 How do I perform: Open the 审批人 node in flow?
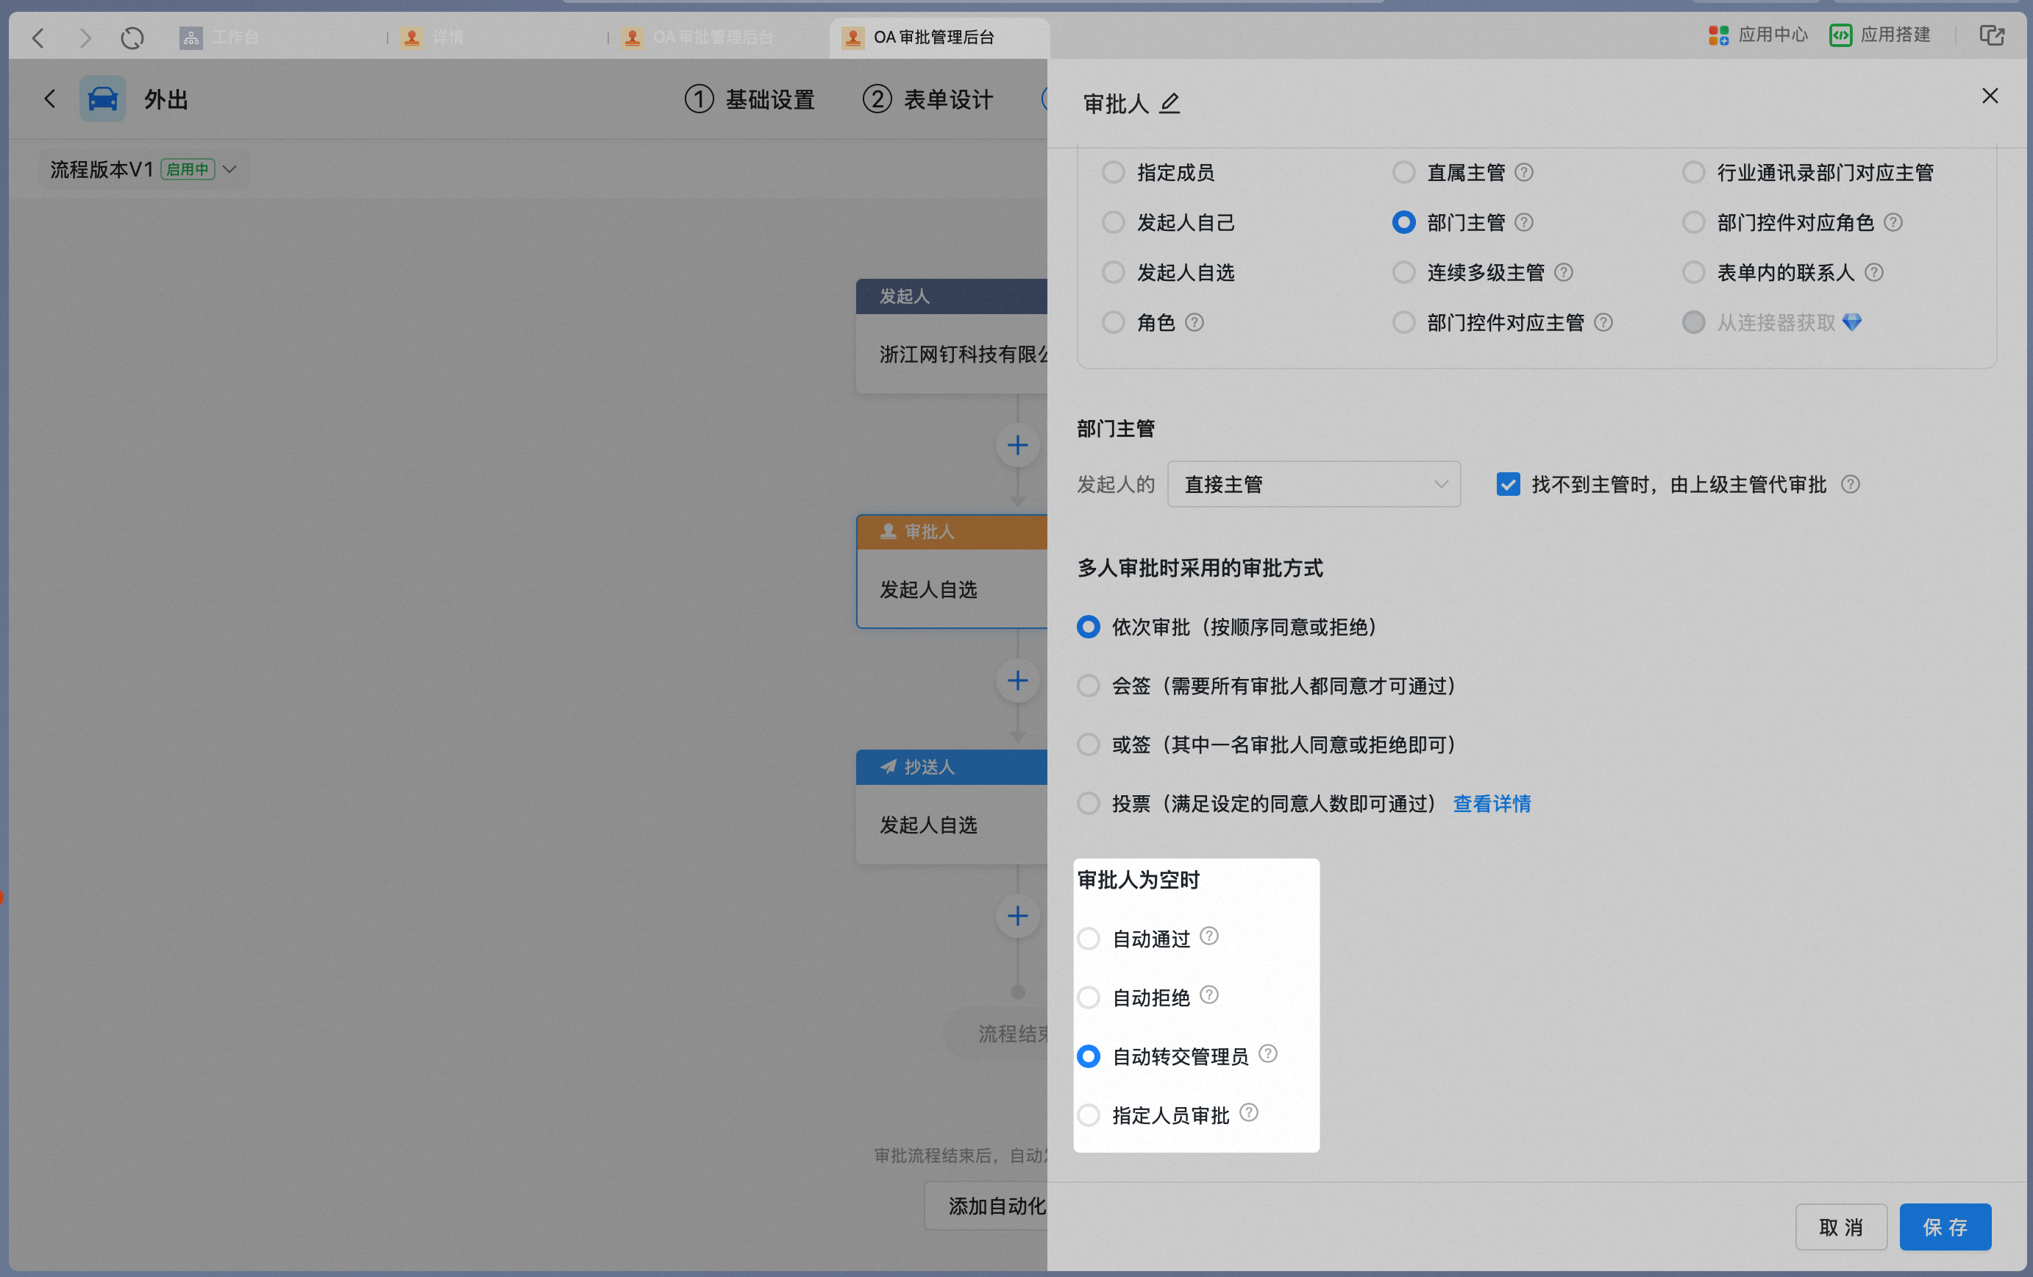952,572
